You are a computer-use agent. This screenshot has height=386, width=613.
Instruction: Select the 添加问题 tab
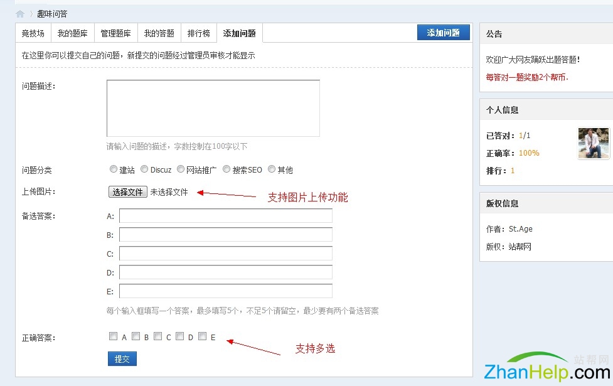(x=239, y=33)
